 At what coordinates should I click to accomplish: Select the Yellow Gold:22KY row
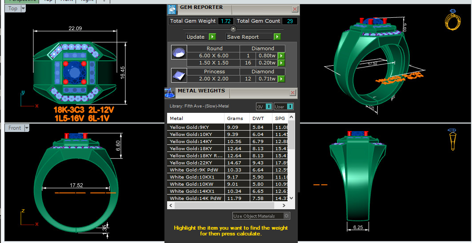tap(228, 163)
